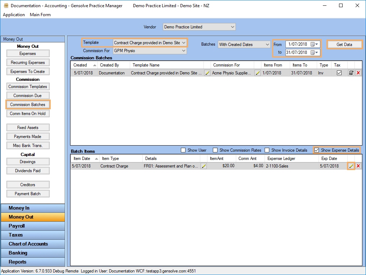Click pencil edit icon beside Acme Physio Supplies
This screenshot has height=275, width=366.
[x=257, y=73]
